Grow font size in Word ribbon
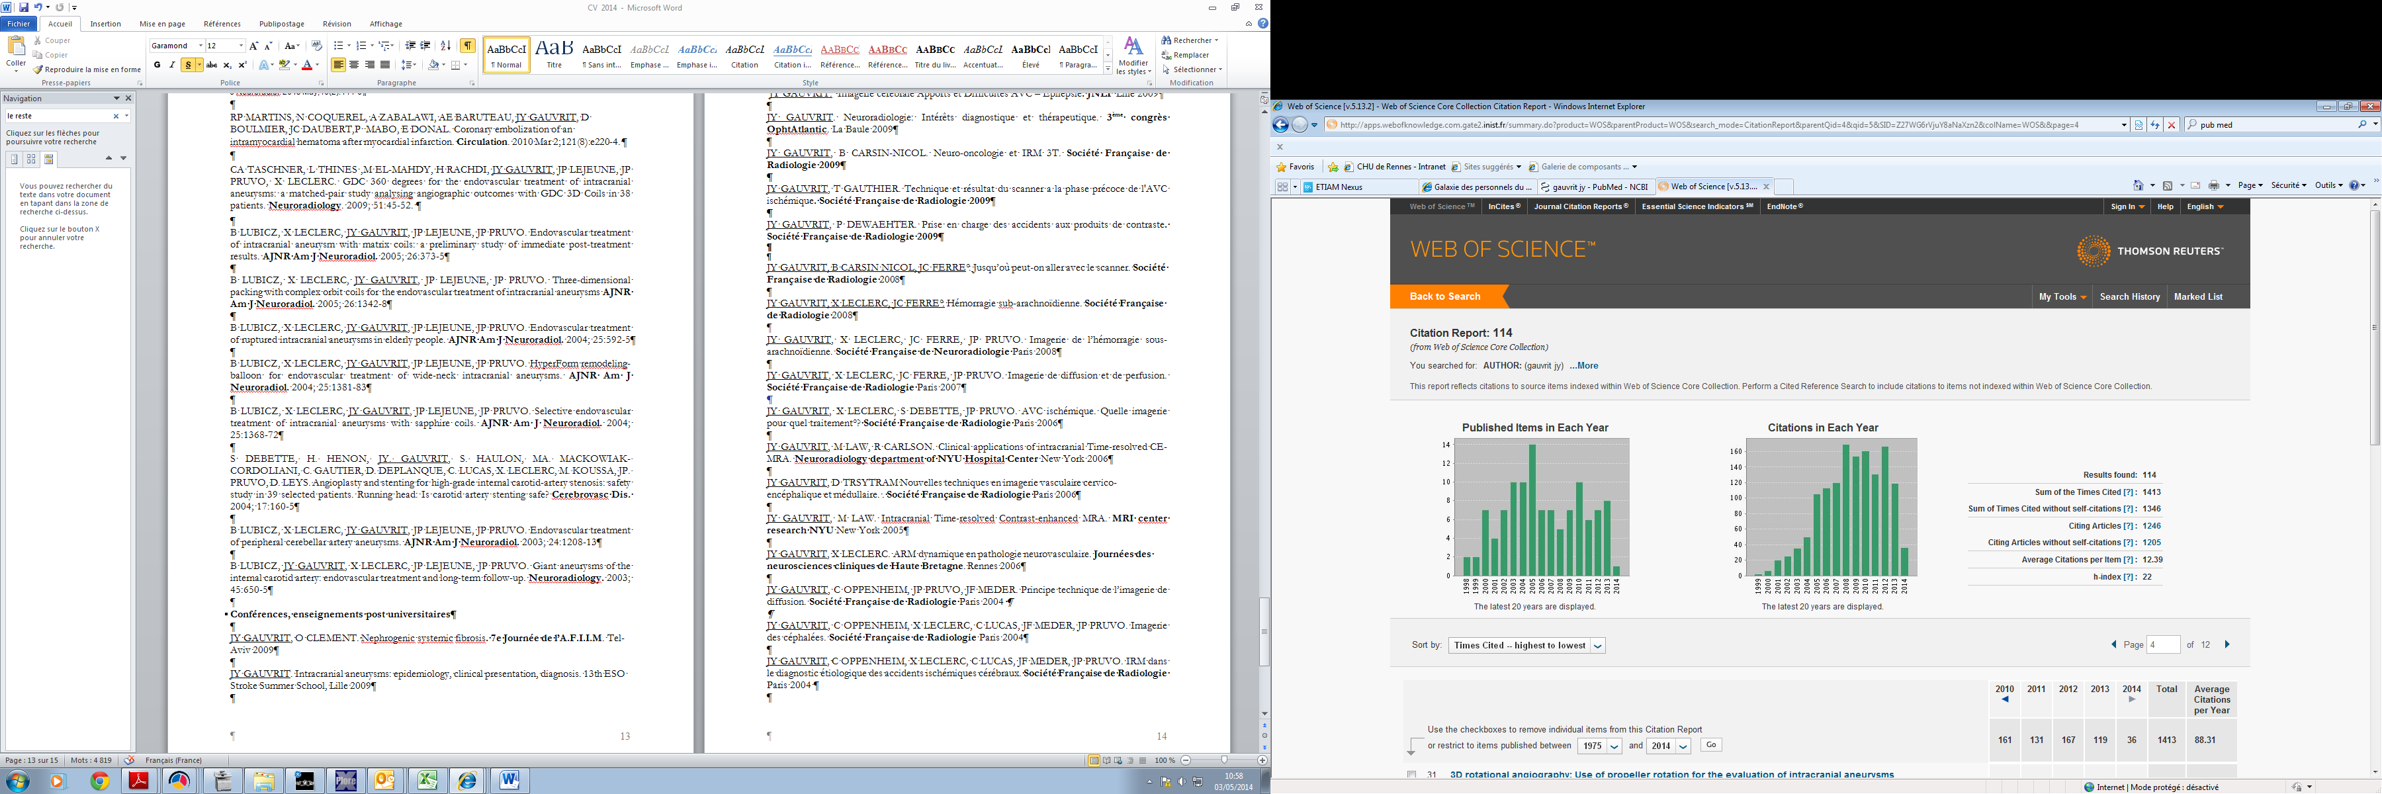This screenshot has height=794, width=2382. (x=254, y=45)
